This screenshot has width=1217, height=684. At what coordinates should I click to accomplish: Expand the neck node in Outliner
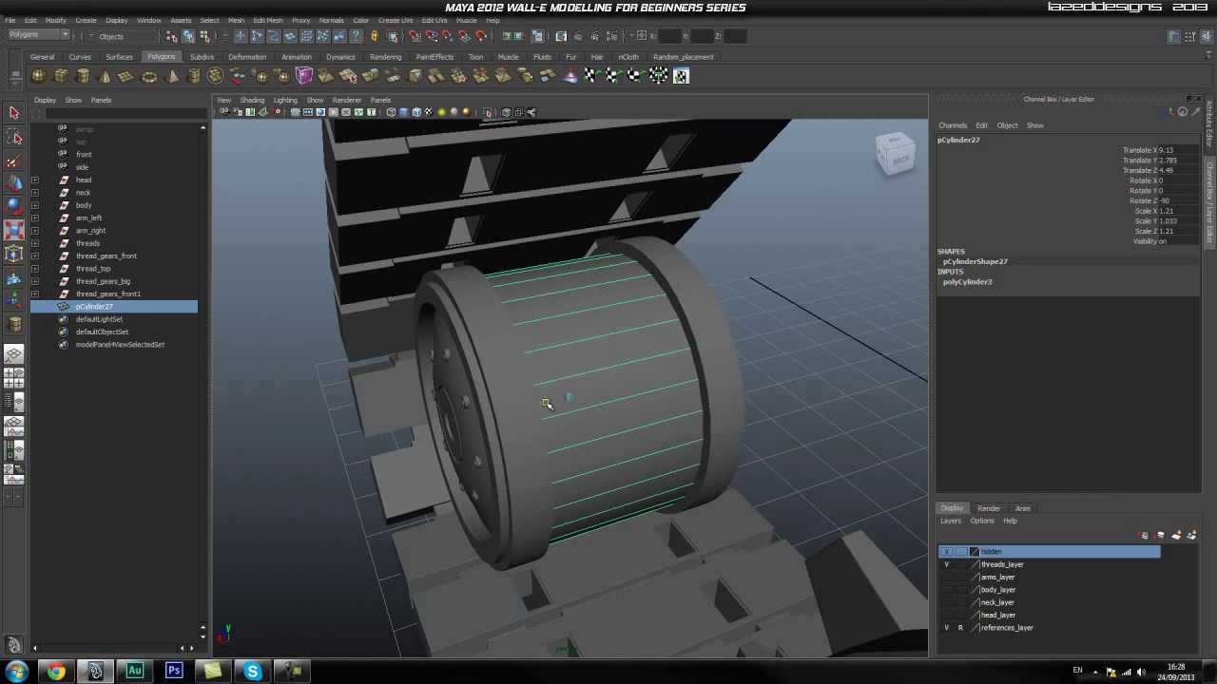(35, 193)
